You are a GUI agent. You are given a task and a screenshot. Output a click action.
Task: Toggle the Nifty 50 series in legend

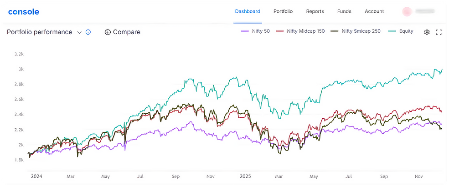click(x=257, y=31)
